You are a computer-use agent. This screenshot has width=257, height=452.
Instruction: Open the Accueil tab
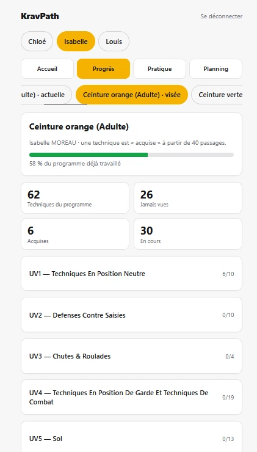[47, 69]
